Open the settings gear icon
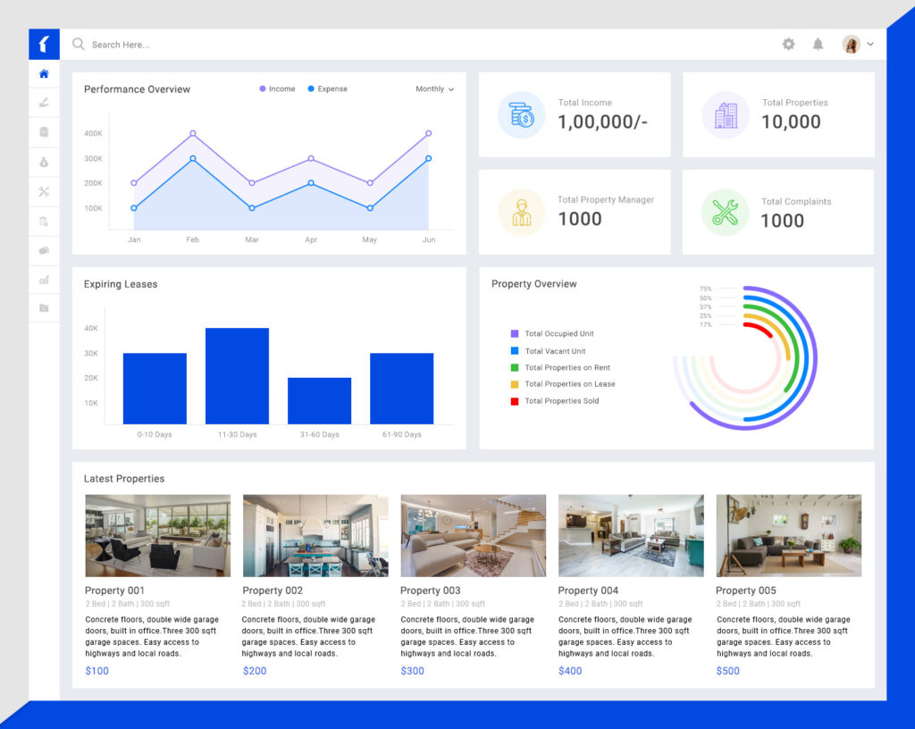 pos(788,44)
